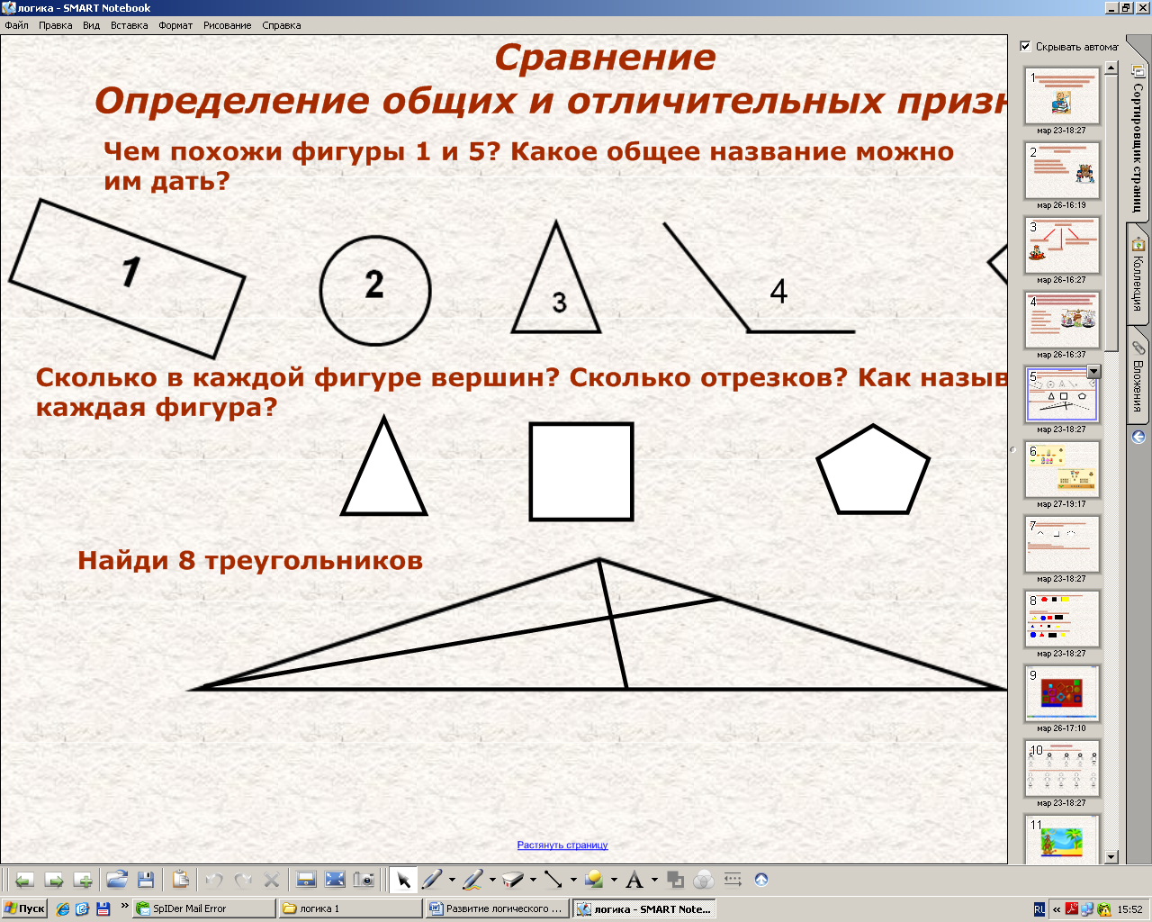Undo arrow icon in toolbar
This screenshot has width=1152, height=922.
pos(214,880)
